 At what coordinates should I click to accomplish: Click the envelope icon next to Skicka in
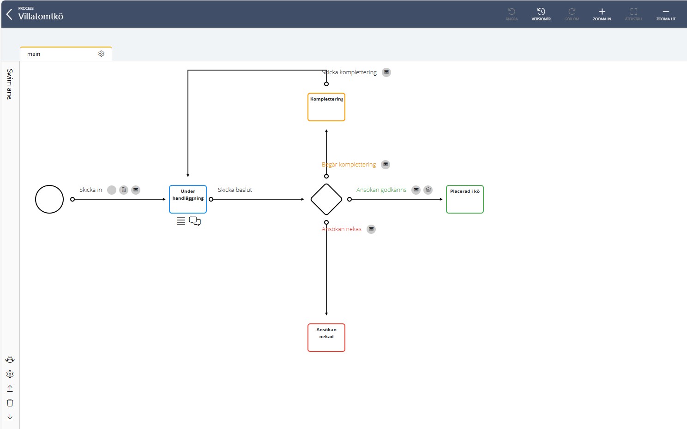[136, 190]
